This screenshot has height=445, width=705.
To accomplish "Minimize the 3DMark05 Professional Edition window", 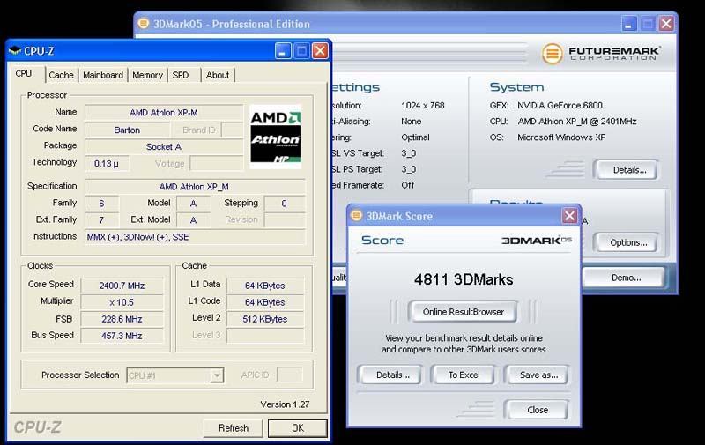I will [x=628, y=24].
